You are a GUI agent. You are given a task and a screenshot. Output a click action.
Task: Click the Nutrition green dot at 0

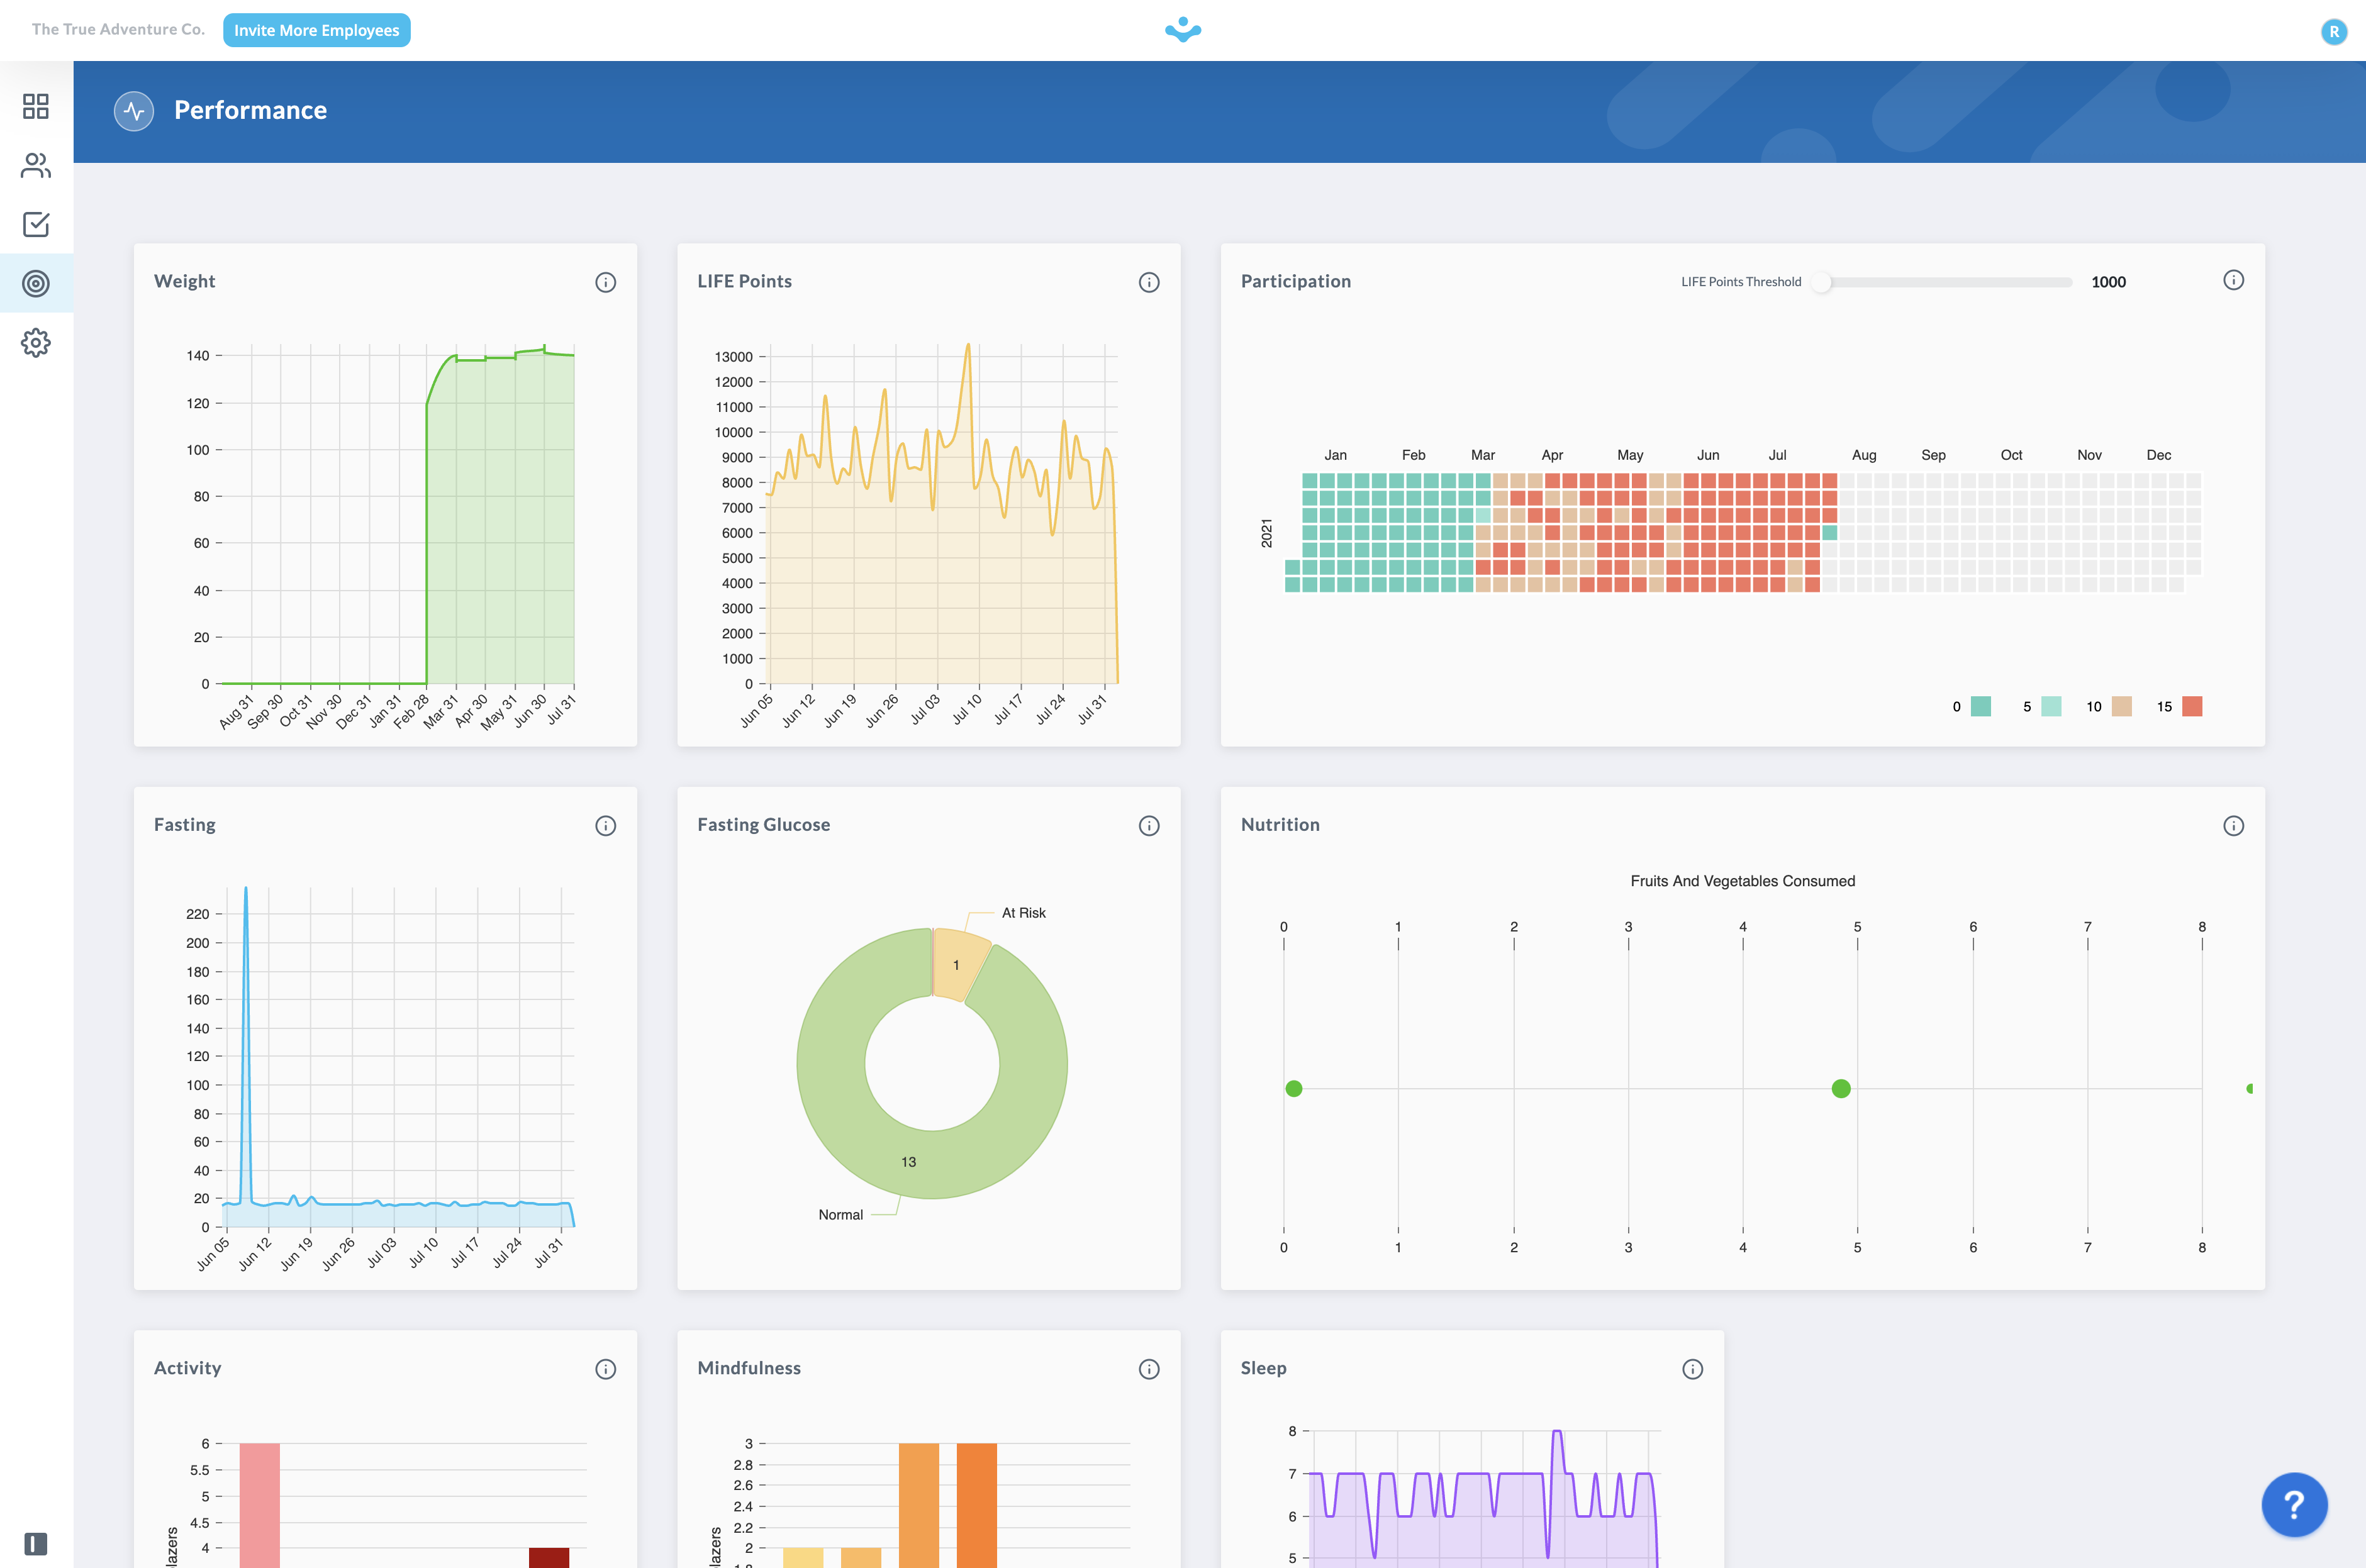[1294, 1089]
